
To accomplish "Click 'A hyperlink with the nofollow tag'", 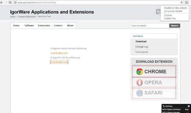I will coord(65,57).
